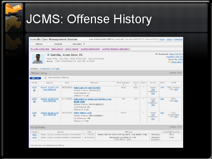Image resolution: width=212 pixels, height=159 pixels.
Task: Select the 3 Offenses tab
Action: (45, 69)
